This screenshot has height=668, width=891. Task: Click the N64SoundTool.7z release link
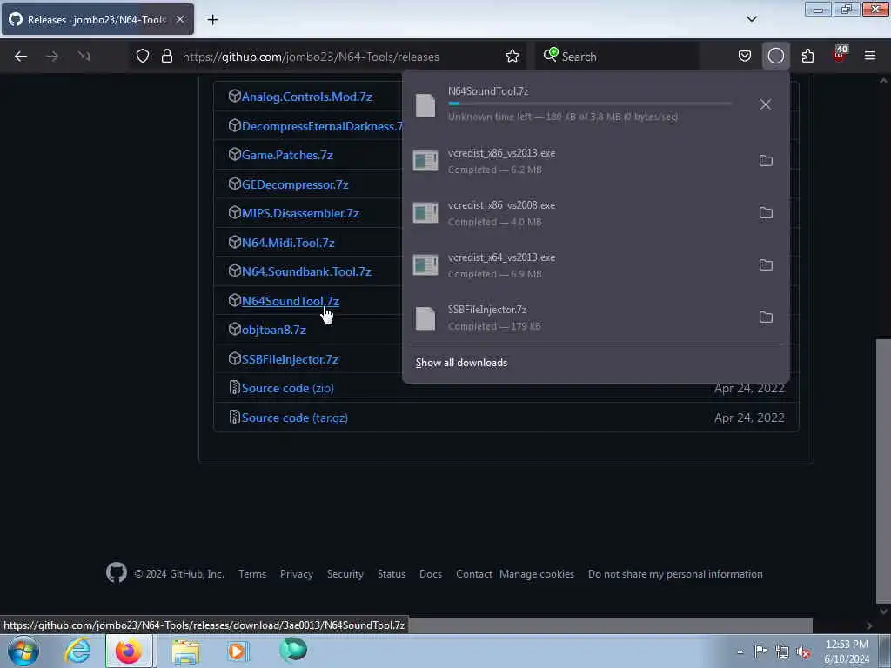point(290,301)
